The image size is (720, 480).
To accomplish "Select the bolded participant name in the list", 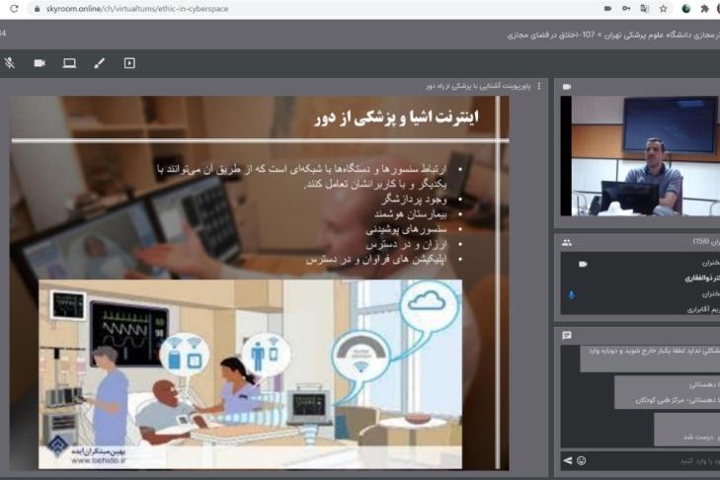I will (x=695, y=279).
